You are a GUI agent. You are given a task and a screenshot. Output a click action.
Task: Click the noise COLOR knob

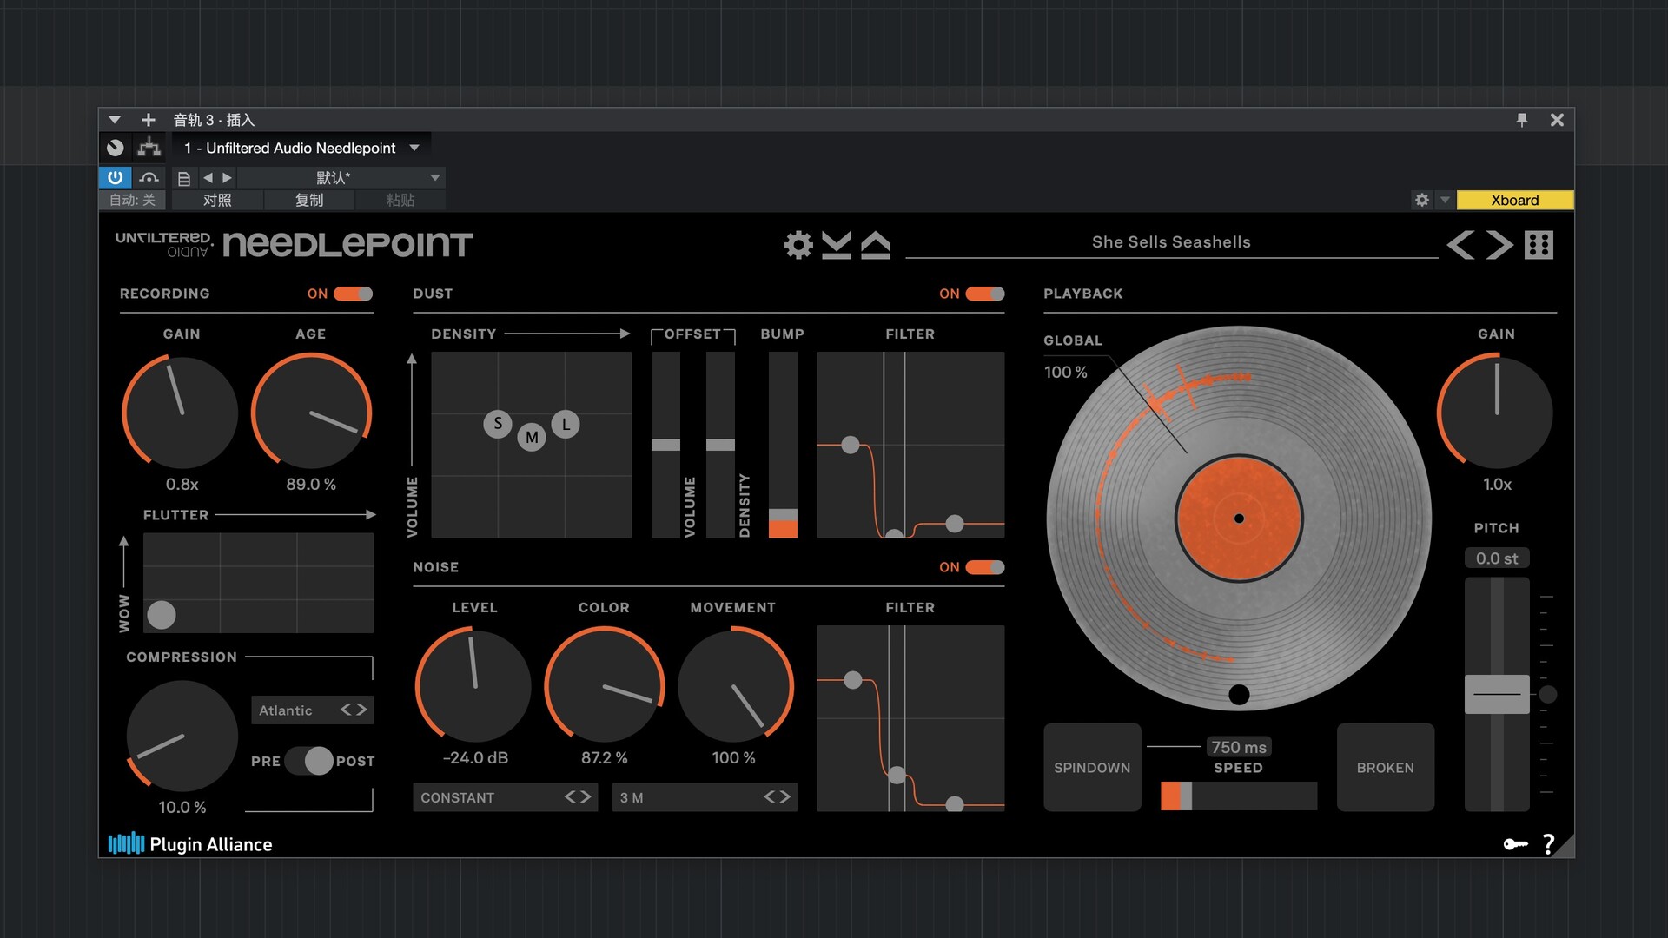tap(604, 685)
